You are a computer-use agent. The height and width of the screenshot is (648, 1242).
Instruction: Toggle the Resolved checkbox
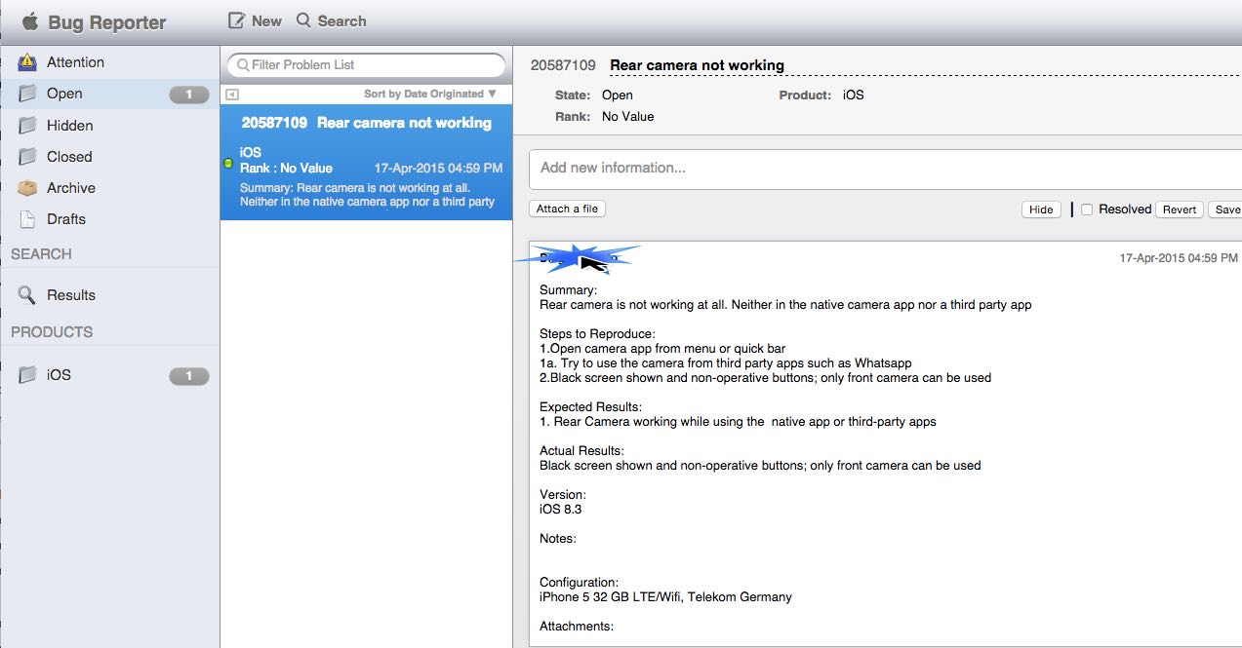tap(1087, 210)
